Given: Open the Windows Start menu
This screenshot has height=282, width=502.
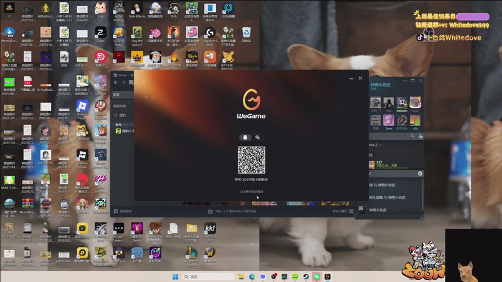Looking at the screenshot, I should (176, 276).
